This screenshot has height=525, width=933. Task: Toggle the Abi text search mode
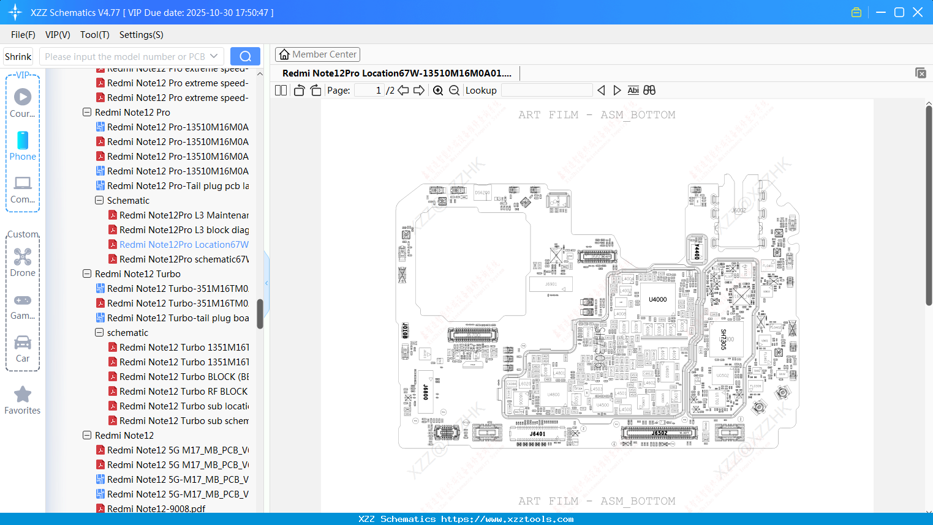coord(633,90)
